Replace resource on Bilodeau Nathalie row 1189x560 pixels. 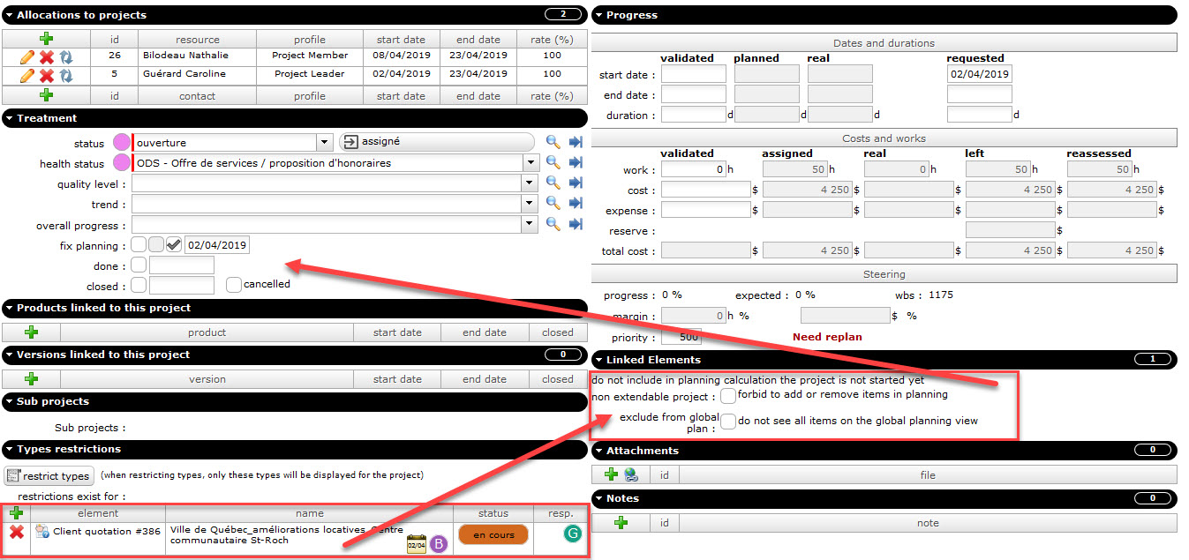click(66, 57)
